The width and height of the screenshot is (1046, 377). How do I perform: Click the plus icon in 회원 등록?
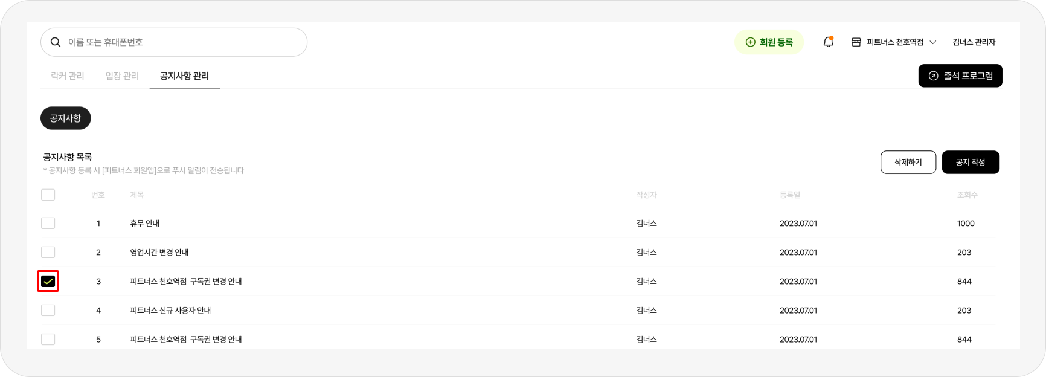(x=751, y=42)
